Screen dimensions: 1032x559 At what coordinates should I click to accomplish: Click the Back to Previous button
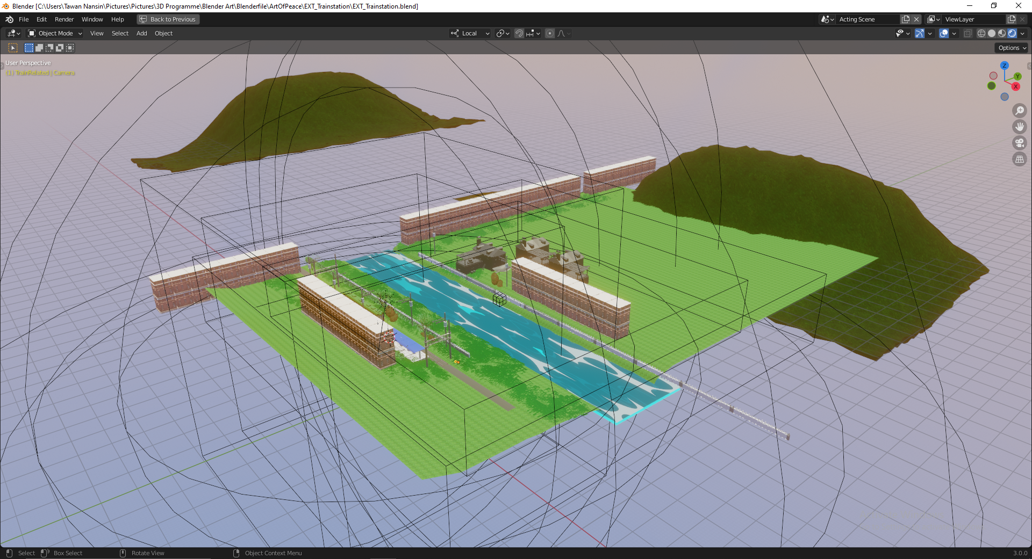pyautogui.click(x=168, y=19)
